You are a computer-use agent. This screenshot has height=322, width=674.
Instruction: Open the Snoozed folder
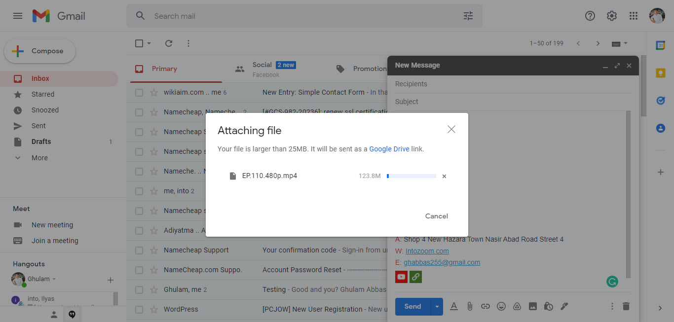(x=59, y=110)
